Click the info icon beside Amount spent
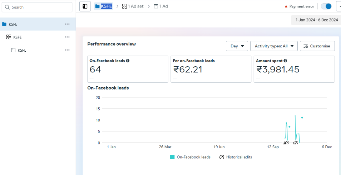Viewport: 341px width, 175px height. (285, 61)
